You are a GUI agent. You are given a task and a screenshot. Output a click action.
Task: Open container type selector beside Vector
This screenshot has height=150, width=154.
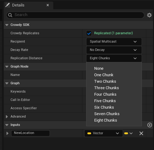(128, 133)
